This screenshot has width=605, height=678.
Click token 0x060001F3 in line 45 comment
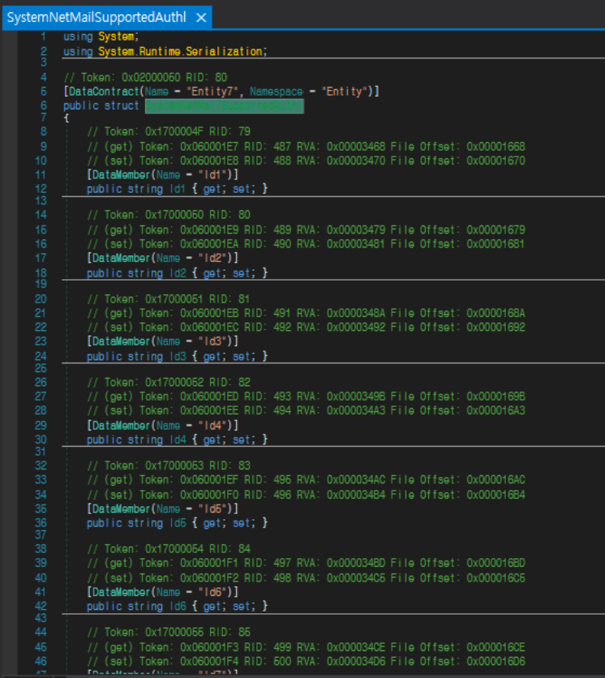(209, 647)
